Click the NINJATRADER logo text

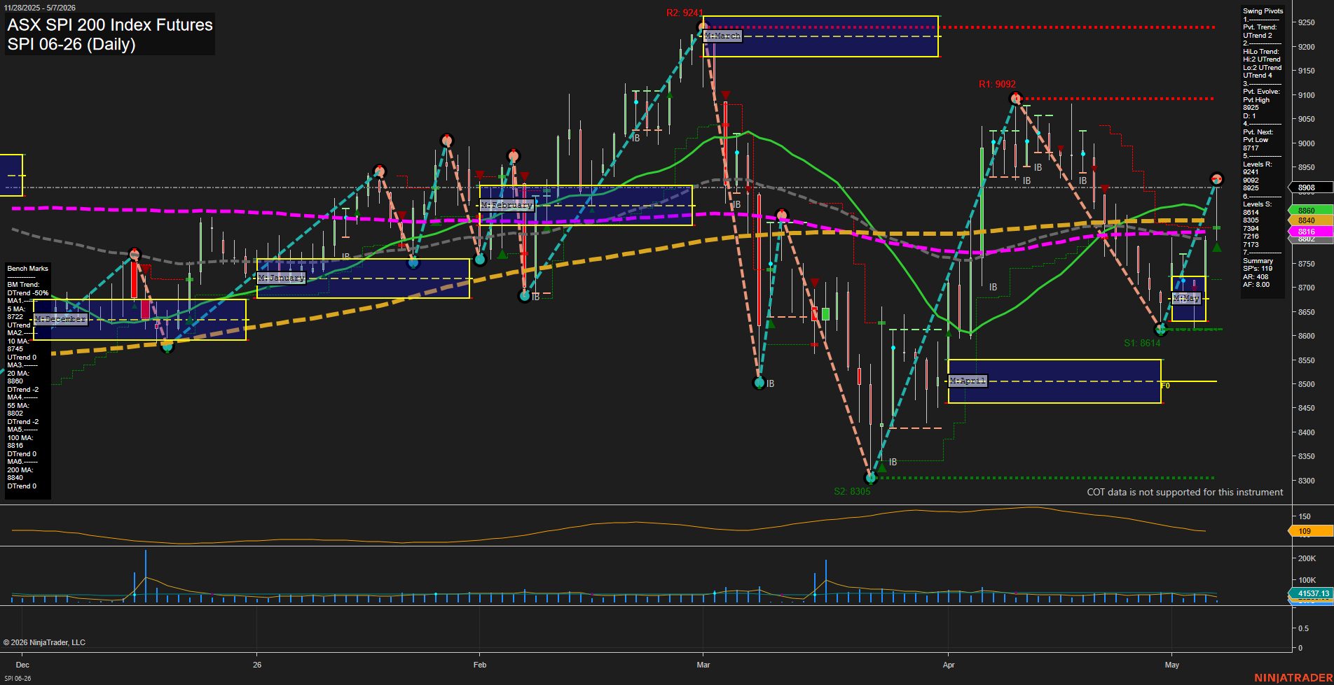(1293, 678)
